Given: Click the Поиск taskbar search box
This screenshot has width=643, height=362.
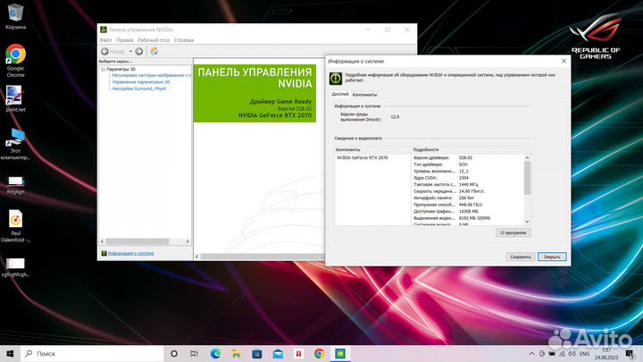Looking at the screenshot, I should pyautogui.click(x=92, y=353).
